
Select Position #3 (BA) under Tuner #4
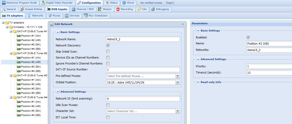pos(31,111)
